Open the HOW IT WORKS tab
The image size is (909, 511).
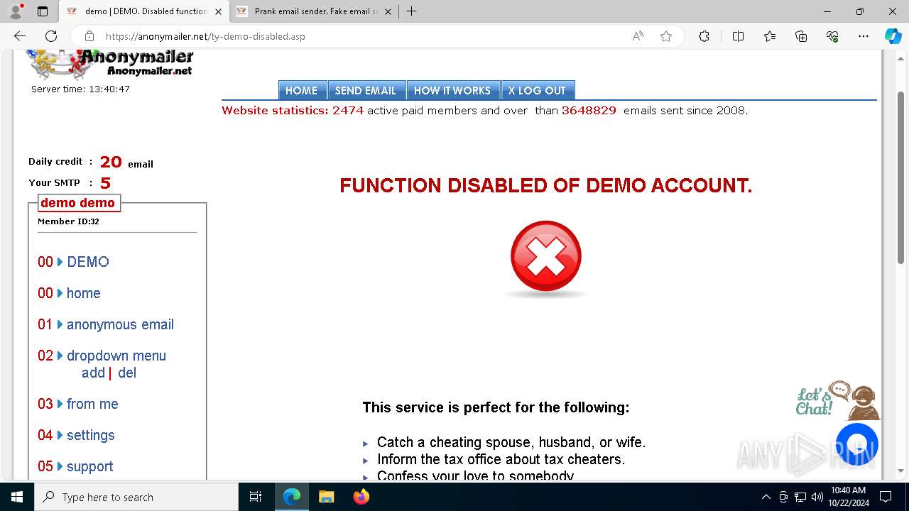coord(452,90)
